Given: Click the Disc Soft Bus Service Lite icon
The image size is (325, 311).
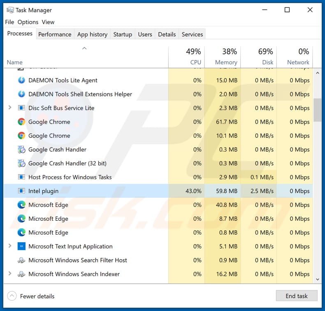Looking at the screenshot, I should tap(21, 108).
